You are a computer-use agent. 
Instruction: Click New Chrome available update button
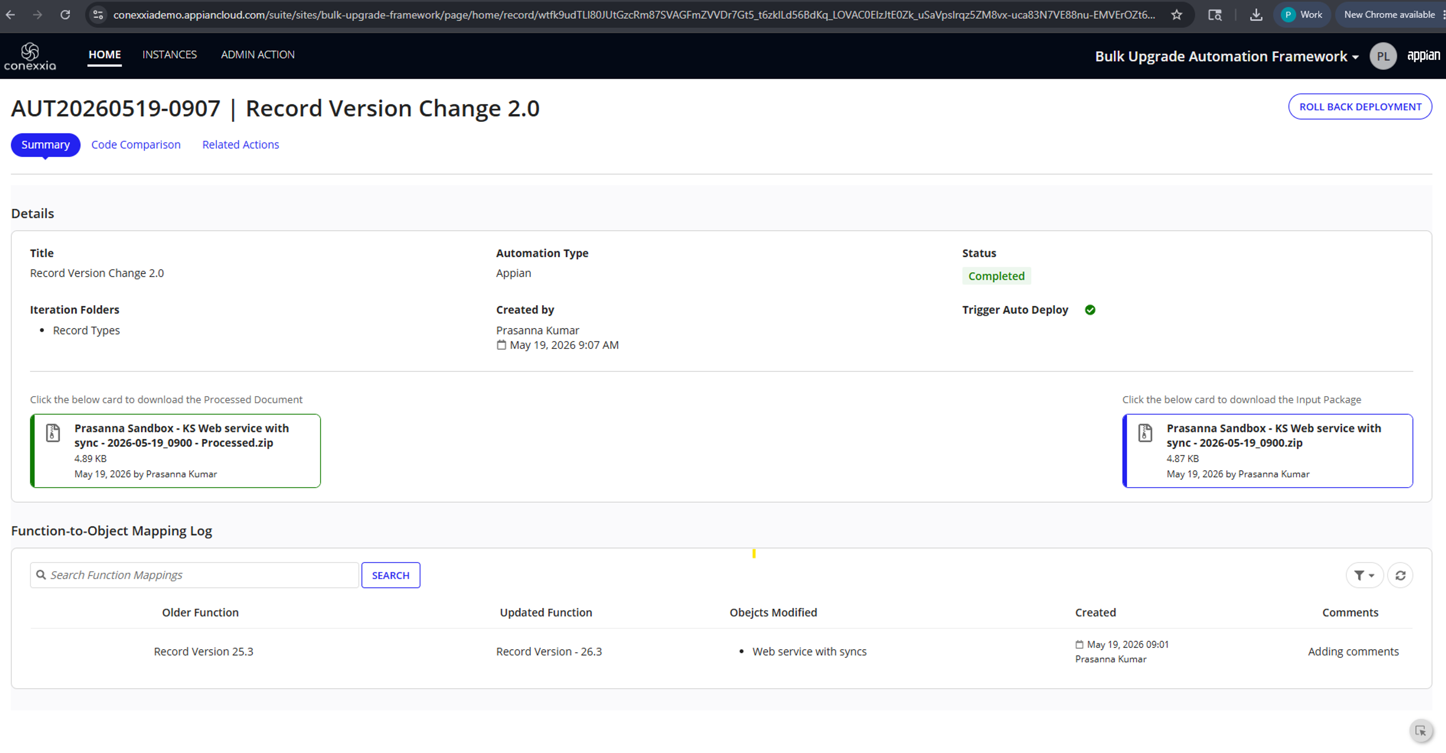pyautogui.click(x=1389, y=15)
